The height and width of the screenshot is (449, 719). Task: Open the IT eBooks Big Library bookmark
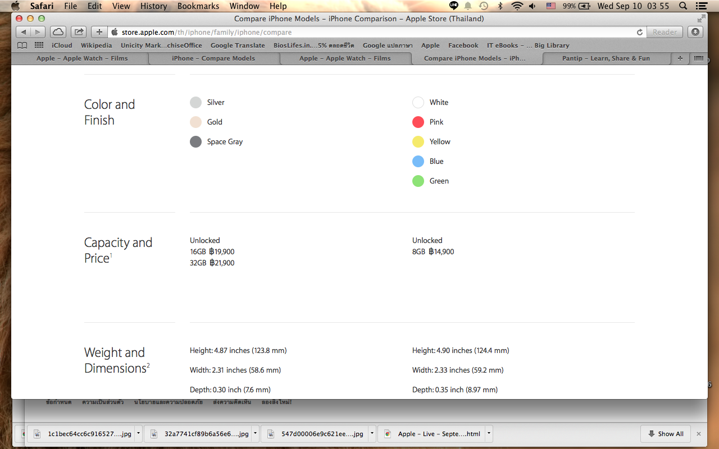click(528, 45)
